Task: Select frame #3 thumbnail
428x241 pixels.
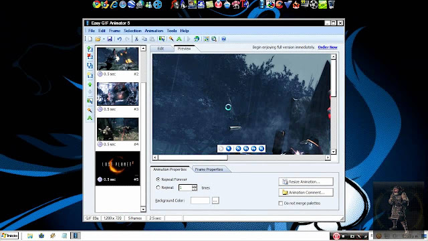Action: click(x=118, y=94)
